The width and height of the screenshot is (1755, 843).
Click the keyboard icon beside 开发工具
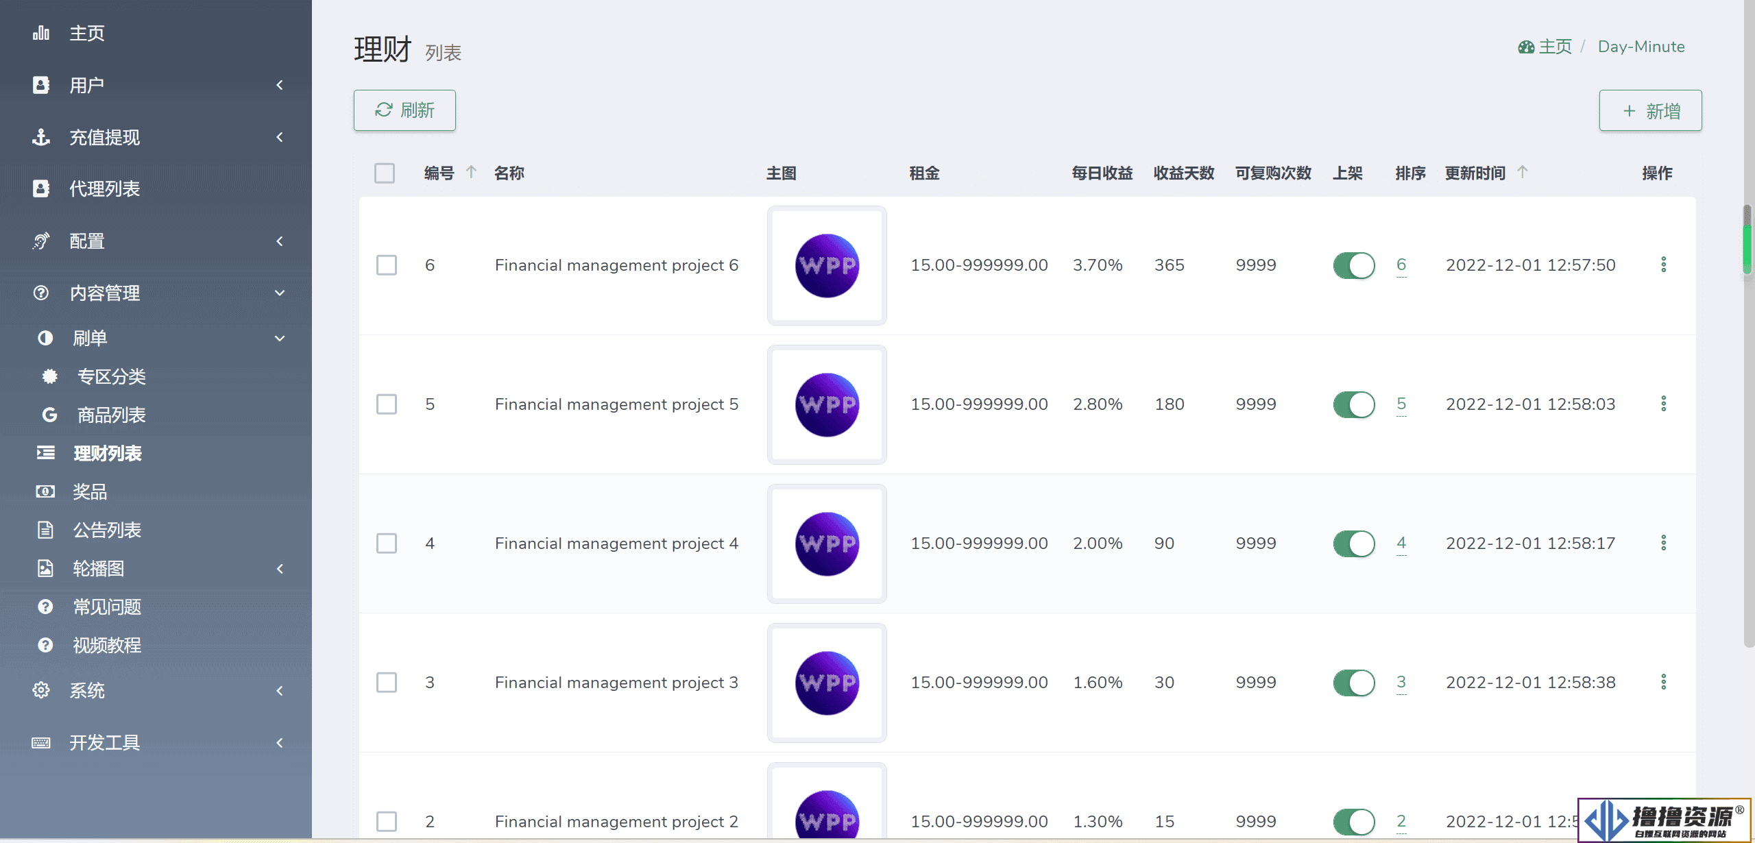pyautogui.click(x=41, y=742)
